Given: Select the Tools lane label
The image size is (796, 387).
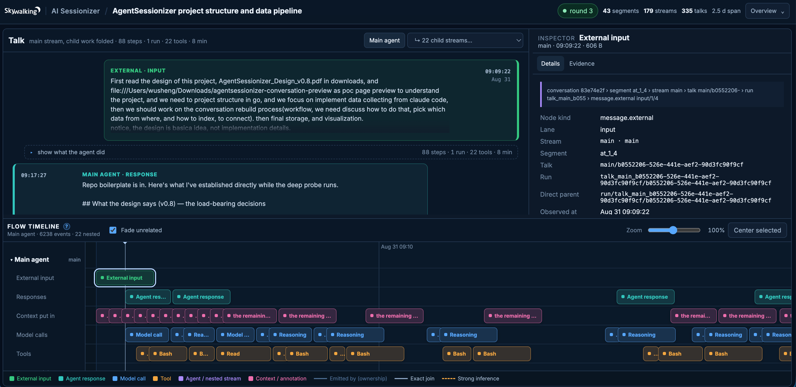Looking at the screenshot, I should click(x=23, y=354).
